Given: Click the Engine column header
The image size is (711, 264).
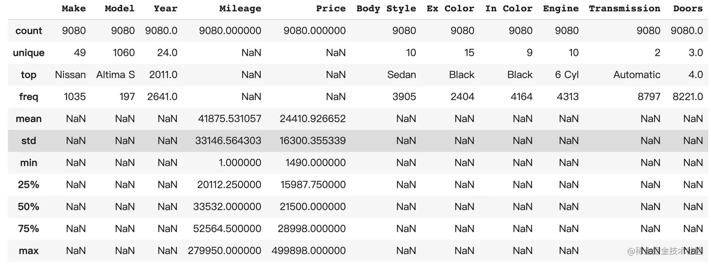Looking at the screenshot, I should point(561,8).
